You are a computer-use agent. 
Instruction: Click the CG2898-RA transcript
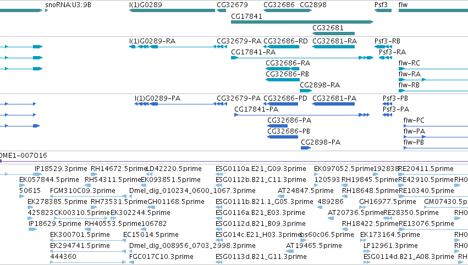[306, 91]
